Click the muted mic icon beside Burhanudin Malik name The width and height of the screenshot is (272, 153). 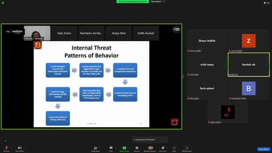(230, 98)
